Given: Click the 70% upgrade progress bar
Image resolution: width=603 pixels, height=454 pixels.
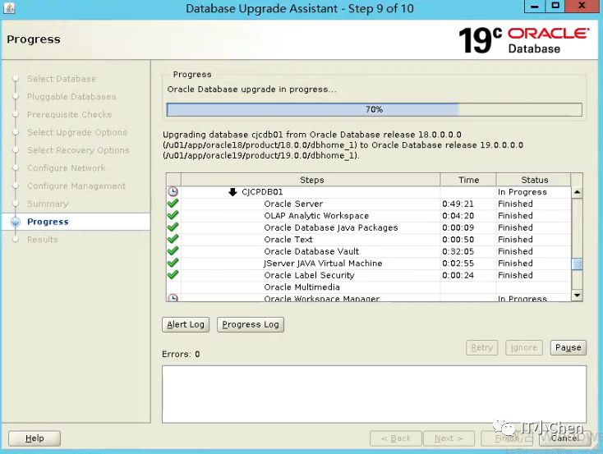Looking at the screenshot, I should click(x=374, y=109).
